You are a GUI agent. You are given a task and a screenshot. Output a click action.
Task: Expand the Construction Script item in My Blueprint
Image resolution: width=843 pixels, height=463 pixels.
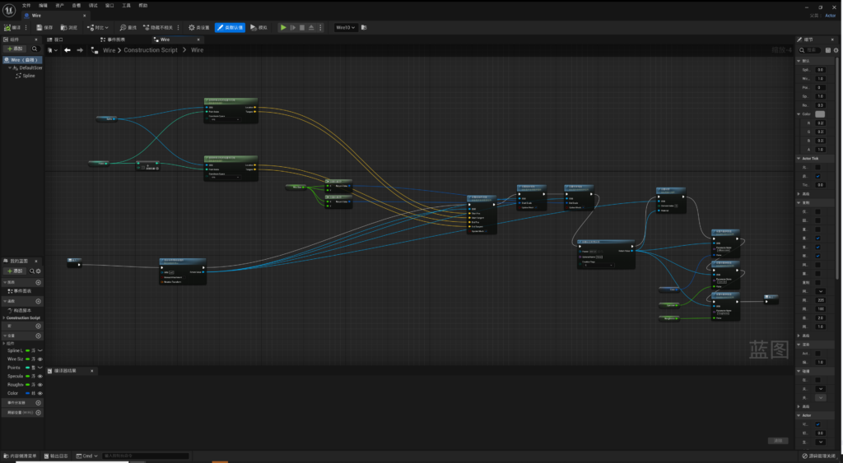pos(3,318)
